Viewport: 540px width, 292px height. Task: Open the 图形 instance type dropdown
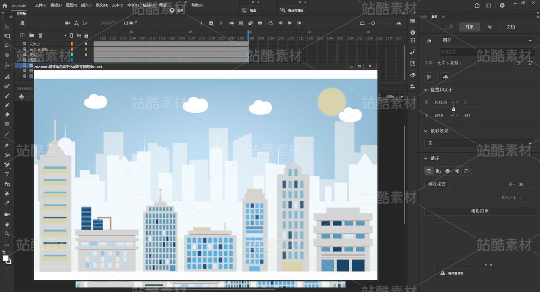click(x=486, y=40)
